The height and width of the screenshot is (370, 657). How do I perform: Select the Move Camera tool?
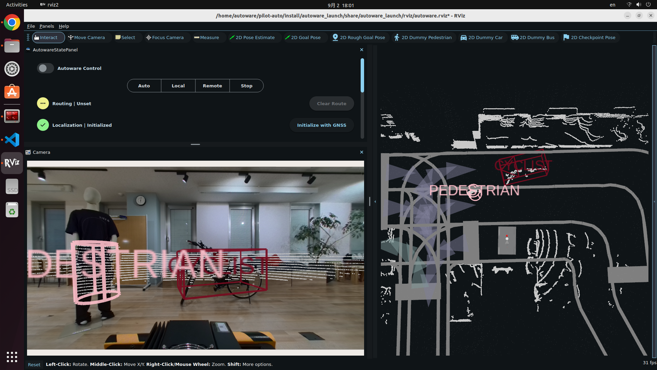(x=87, y=38)
